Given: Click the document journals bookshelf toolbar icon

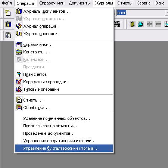Looking at the screenshot, I should click(8, 24).
